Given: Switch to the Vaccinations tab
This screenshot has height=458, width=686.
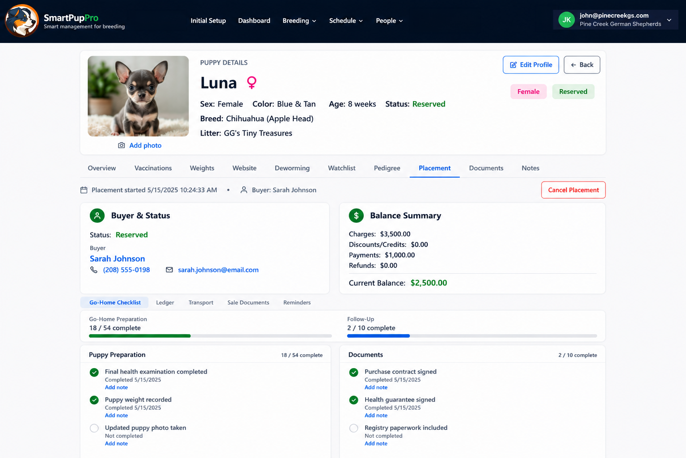Looking at the screenshot, I should pos(153,168).
